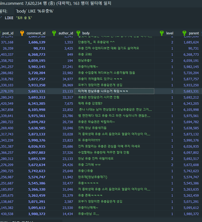Click the body column header label
Viewport: 202px width, 222px height.
coord(86,33)
